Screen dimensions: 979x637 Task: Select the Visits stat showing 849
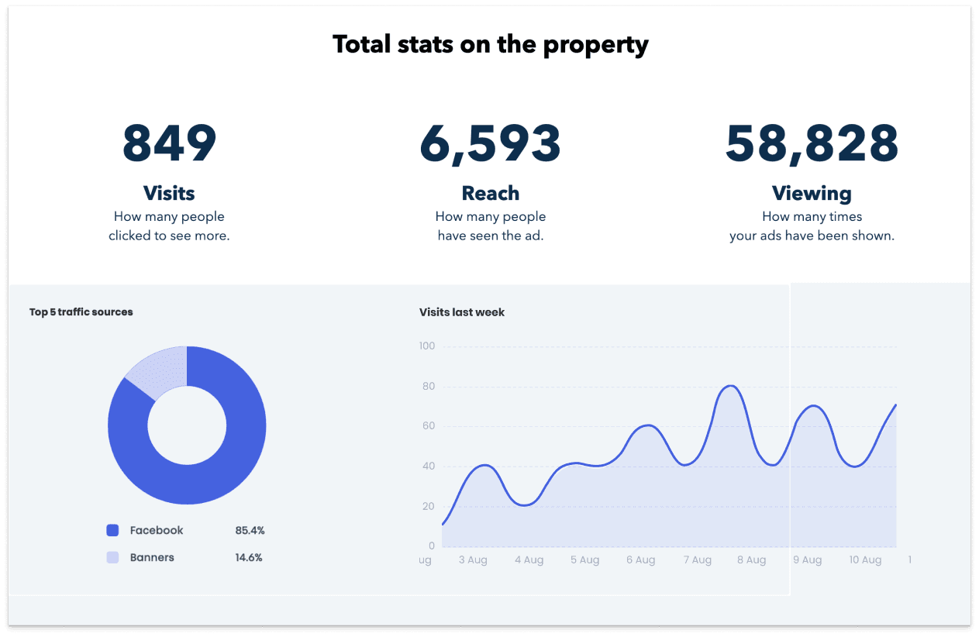click(169, 143)
